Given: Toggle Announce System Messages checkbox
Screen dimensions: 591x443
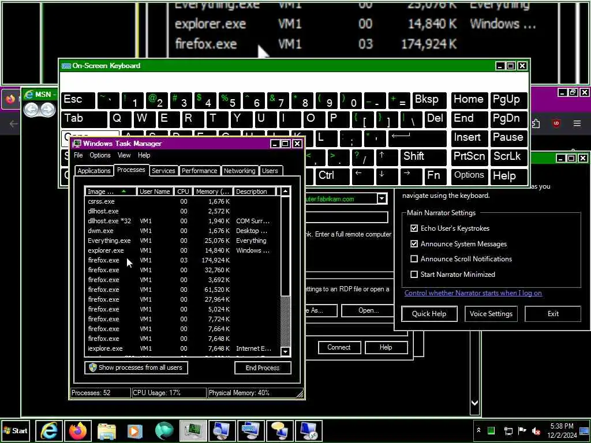Looking at the screenshot, I should [414, 244].
